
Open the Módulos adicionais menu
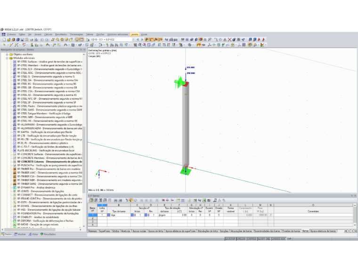(x=118, y=34)
